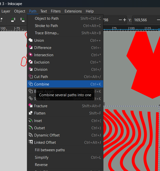Close the open Path menu
The height and width of the screenshot is (171, 160).
point(33,11)
